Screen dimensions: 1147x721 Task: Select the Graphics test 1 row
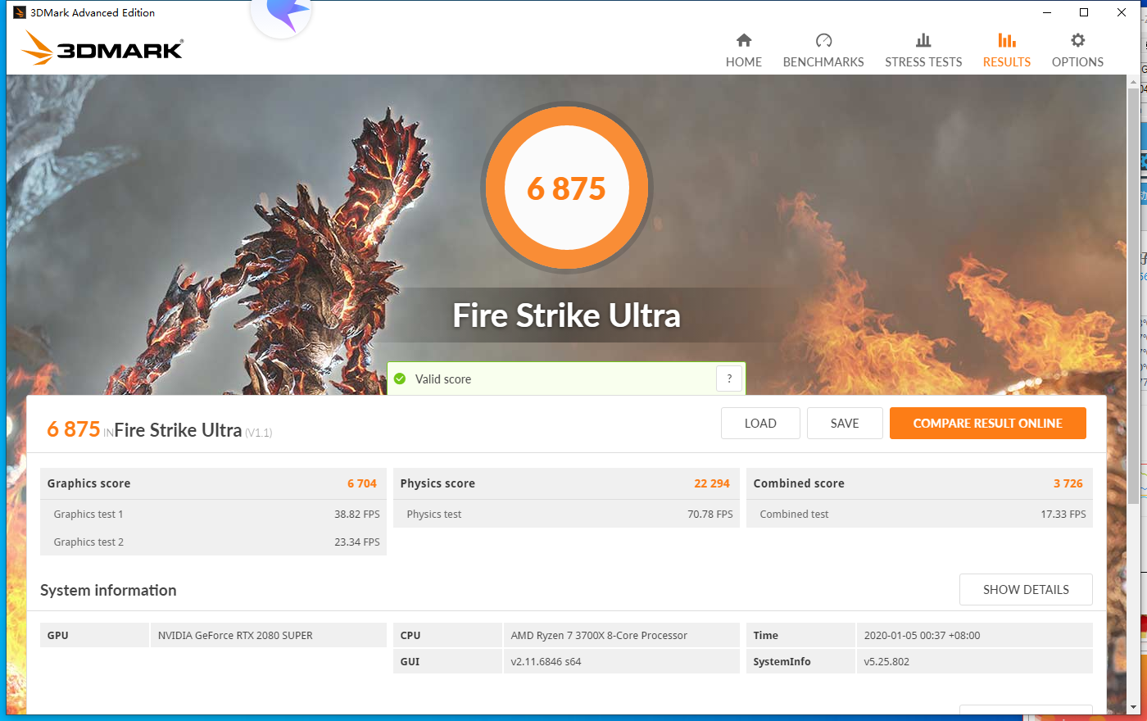tap(213, 514)
